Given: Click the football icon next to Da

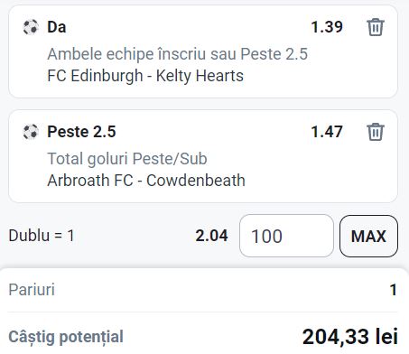Looking at the screenshot, I should pos(31,27).
